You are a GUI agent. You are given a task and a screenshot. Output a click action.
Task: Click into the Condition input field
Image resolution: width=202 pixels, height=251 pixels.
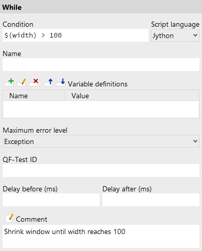coord(76,35)
